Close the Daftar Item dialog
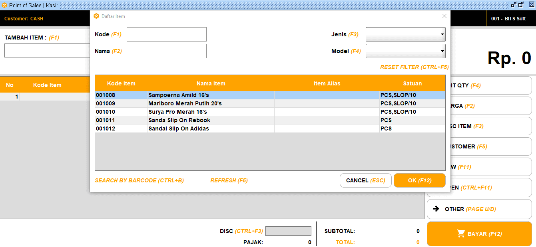 pos(444,16)
